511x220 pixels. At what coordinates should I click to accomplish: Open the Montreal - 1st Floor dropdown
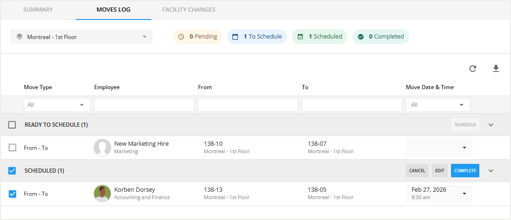81,37
